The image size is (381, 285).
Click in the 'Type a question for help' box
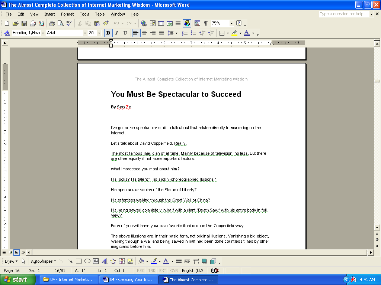pyautogui.click(x=343, y=14)
